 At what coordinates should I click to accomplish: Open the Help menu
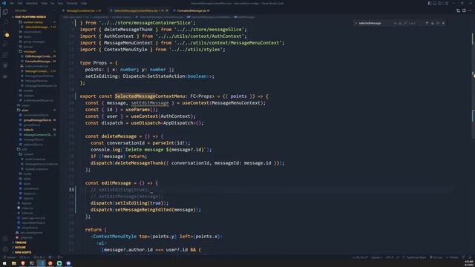[x=84, y=3]
